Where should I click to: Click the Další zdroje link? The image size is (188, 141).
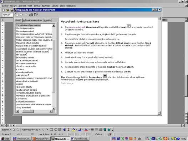click(x=67, y=83)
